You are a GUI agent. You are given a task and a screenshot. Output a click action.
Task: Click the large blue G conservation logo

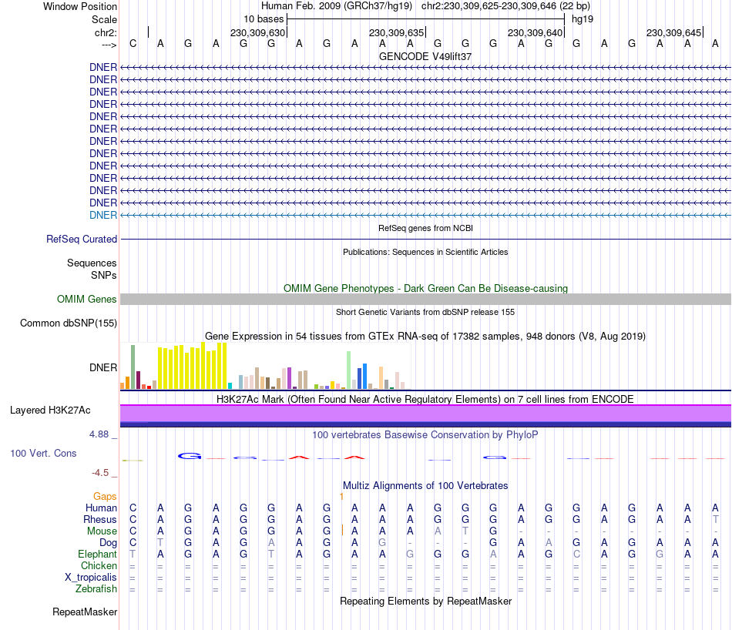pos(189,456)
